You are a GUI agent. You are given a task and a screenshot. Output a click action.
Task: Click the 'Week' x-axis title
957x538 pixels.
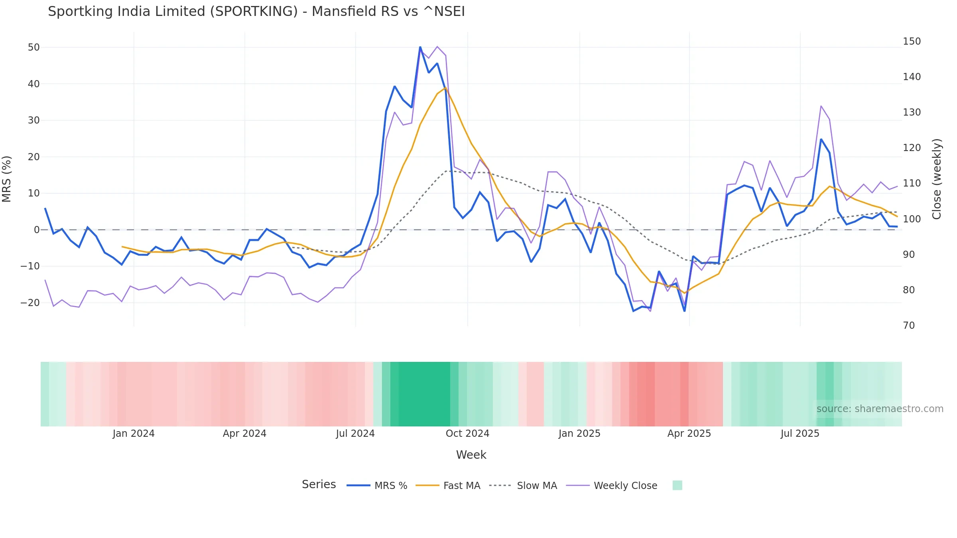[471, 455]
